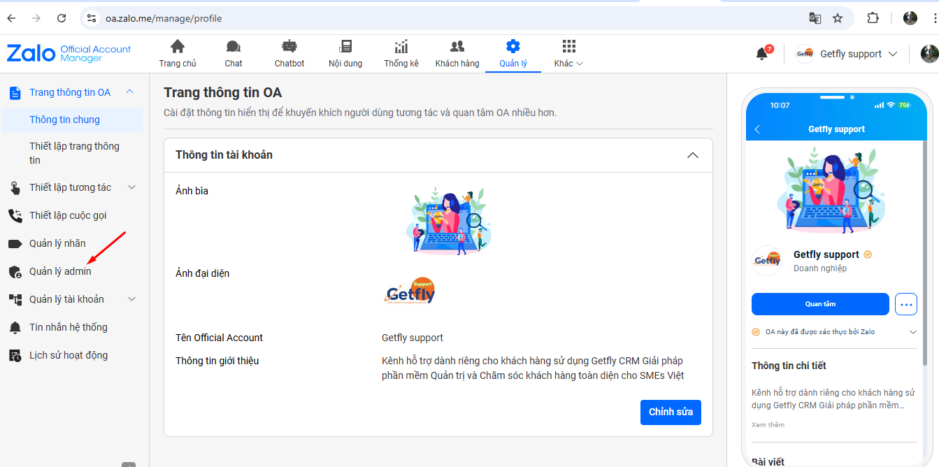Screen dimensions: 939x467
Task: Reload the page
Action: [62, 18]
